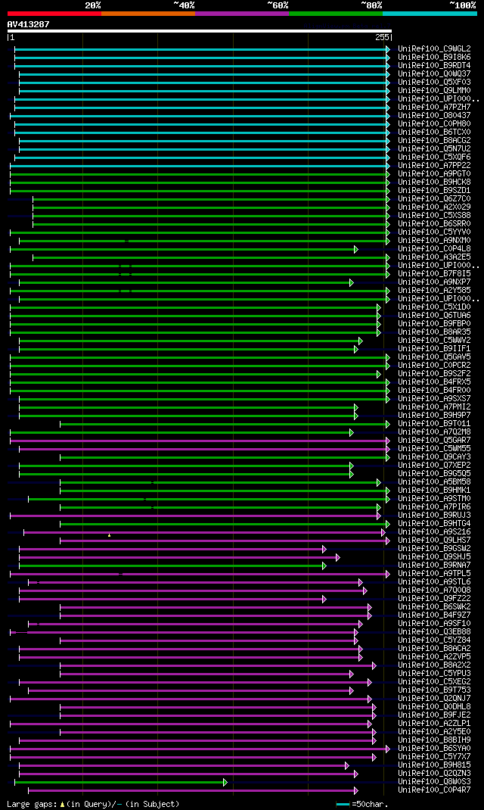The width and height of the screenshot is (484, 810).
Task: Click the green ~80% identity legend segment
Action: click(336, 14)
